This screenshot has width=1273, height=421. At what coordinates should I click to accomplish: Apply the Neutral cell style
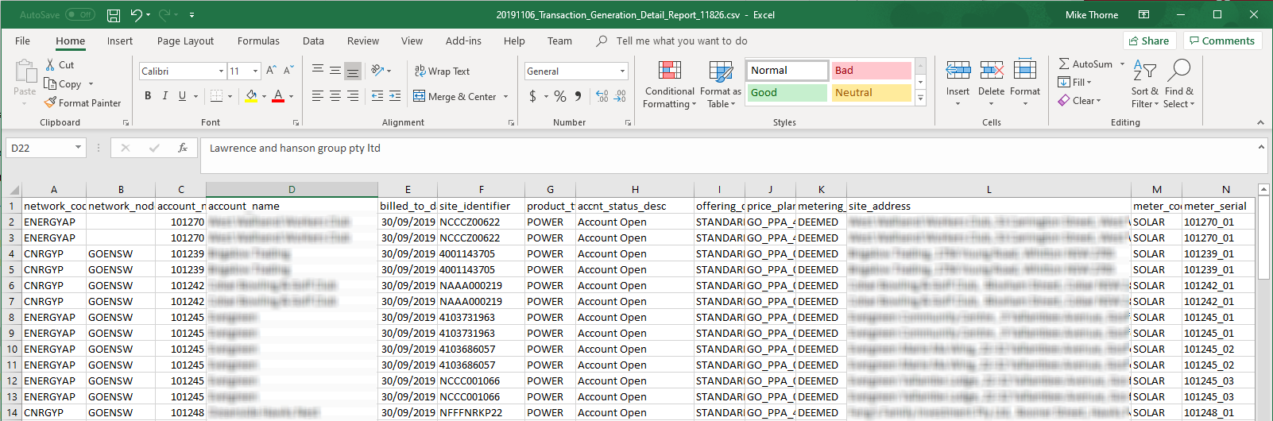(871, 92)
